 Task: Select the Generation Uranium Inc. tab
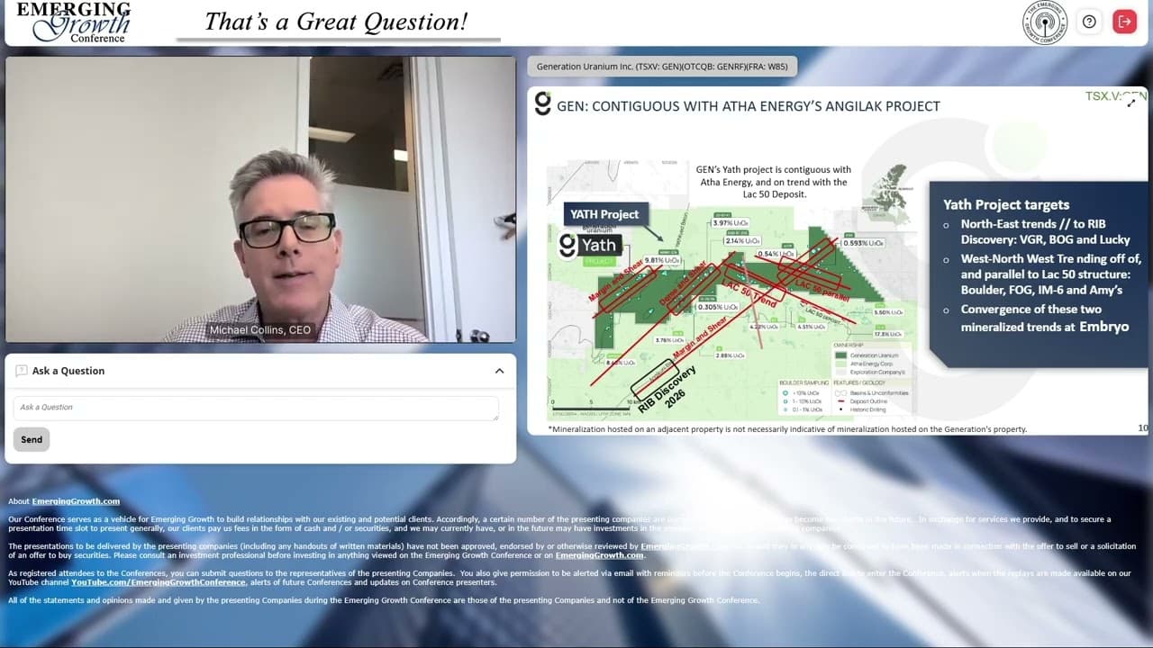point(662,67)
